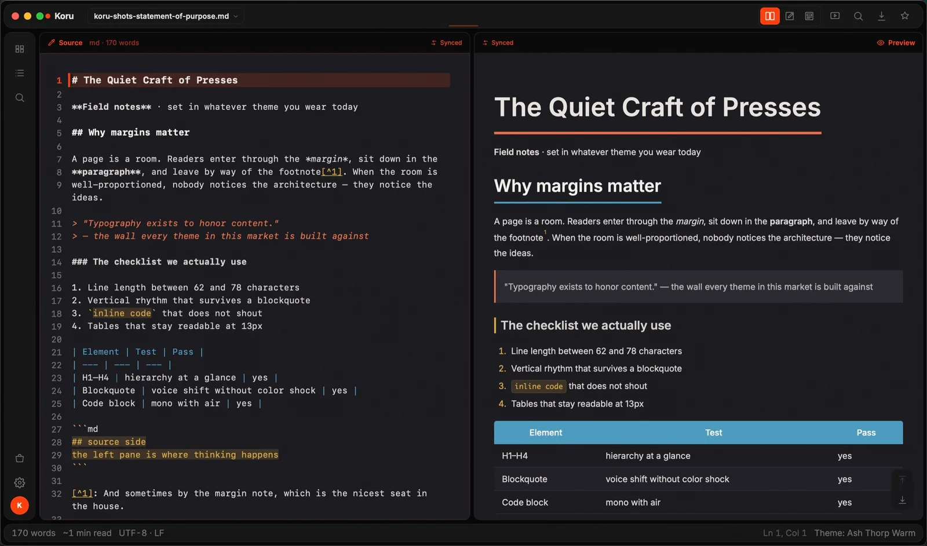Click 'Blockquote' cell in preview table
Screen dimensions: 927x546
coord(524,479)
